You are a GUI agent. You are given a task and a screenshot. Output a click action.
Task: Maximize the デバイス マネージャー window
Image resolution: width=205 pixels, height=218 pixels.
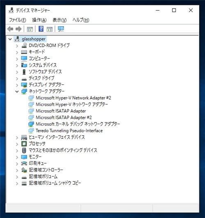(x=174, y=10)
